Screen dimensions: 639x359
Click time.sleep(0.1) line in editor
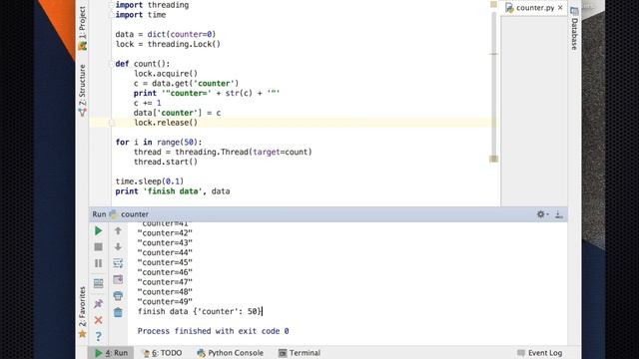[x=150, y=181]
